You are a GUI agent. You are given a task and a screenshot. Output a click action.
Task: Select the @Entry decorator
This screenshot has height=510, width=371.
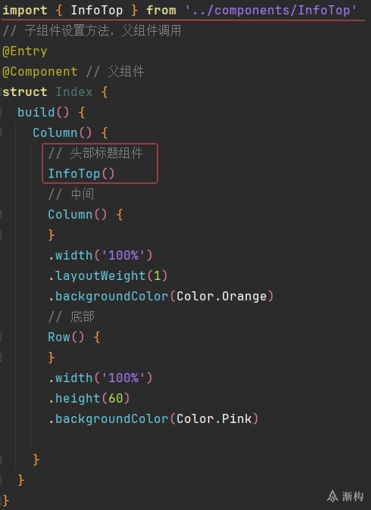pyautogui.click(x=25, y=51)
